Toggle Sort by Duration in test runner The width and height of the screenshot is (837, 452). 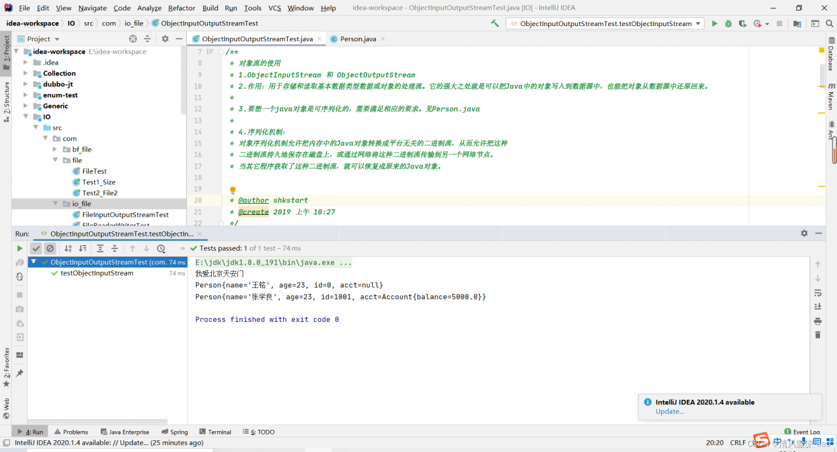[x=82, y=248]
